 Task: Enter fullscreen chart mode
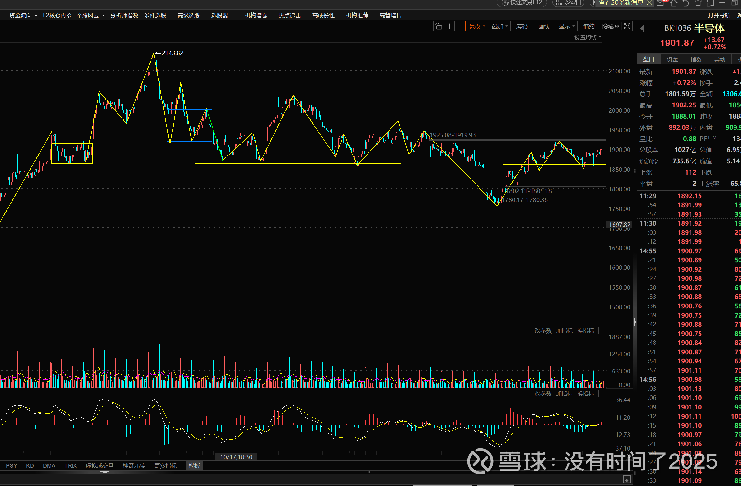(627, 26)
